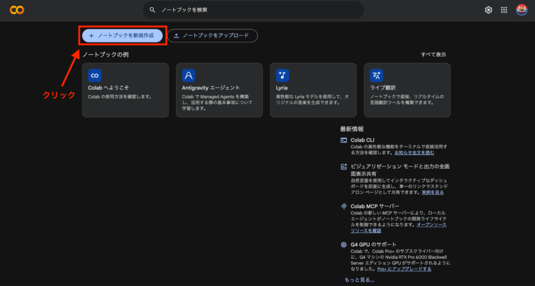Click the もっと見る... link
Image resolution: width=535 pixels, height=286 pixels.
click(x=359, y=280)
